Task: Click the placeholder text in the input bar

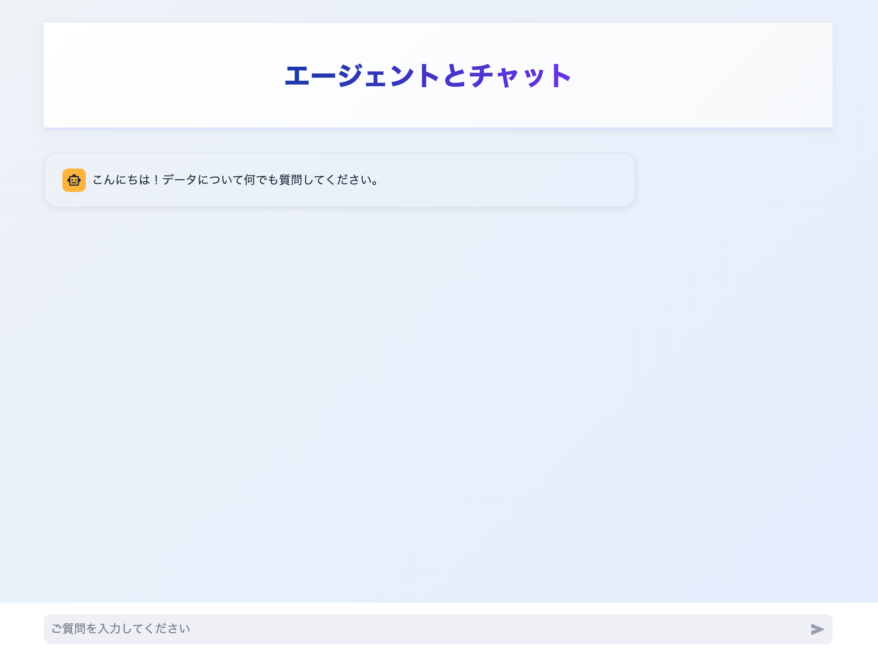Action: [x=120, y=629]
